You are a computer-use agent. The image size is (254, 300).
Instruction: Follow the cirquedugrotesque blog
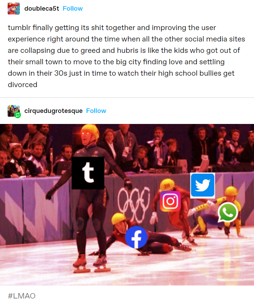pyautogui.click(x=96, y=111)
